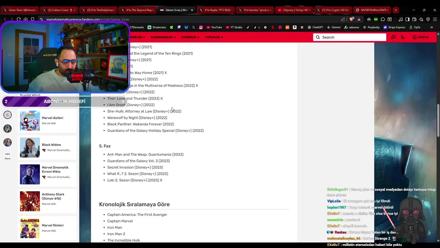Click the SIGN IN button
The width and height of the screenshot is (440, 248).
(420, 37)
